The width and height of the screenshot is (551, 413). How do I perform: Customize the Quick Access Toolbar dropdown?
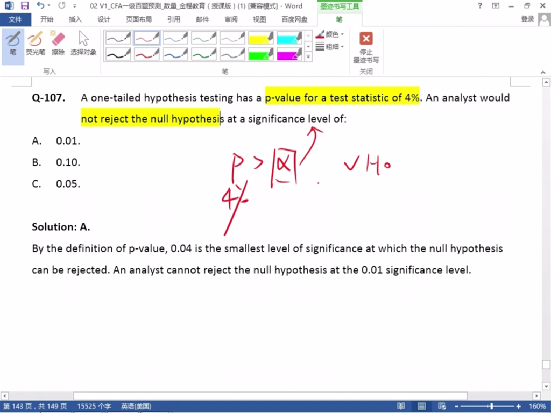74,6
